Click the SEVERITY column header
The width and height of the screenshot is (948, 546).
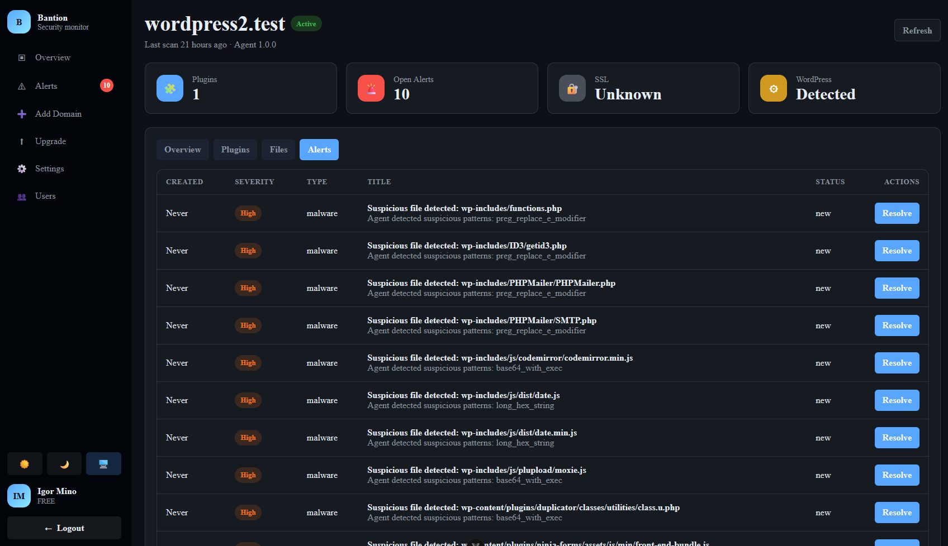pyautogui.click(x=254, y=182)
